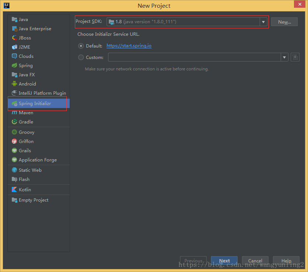Open the https://start.spring.io link
The width and height of the screenshot is (308, 272).
[129, 46]
